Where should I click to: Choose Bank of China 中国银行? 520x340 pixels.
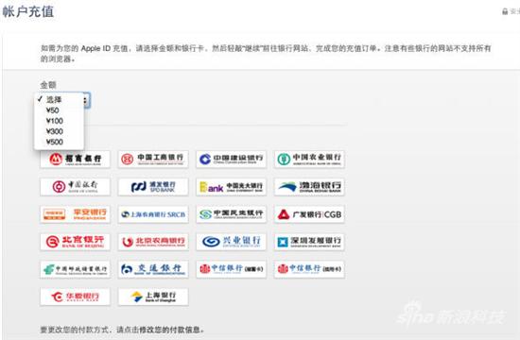(75, 187)
